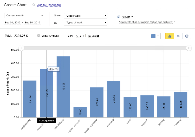Open the Current month period dropdown
Viewport: 195px width, 137px height.
(x=24, y=16)
